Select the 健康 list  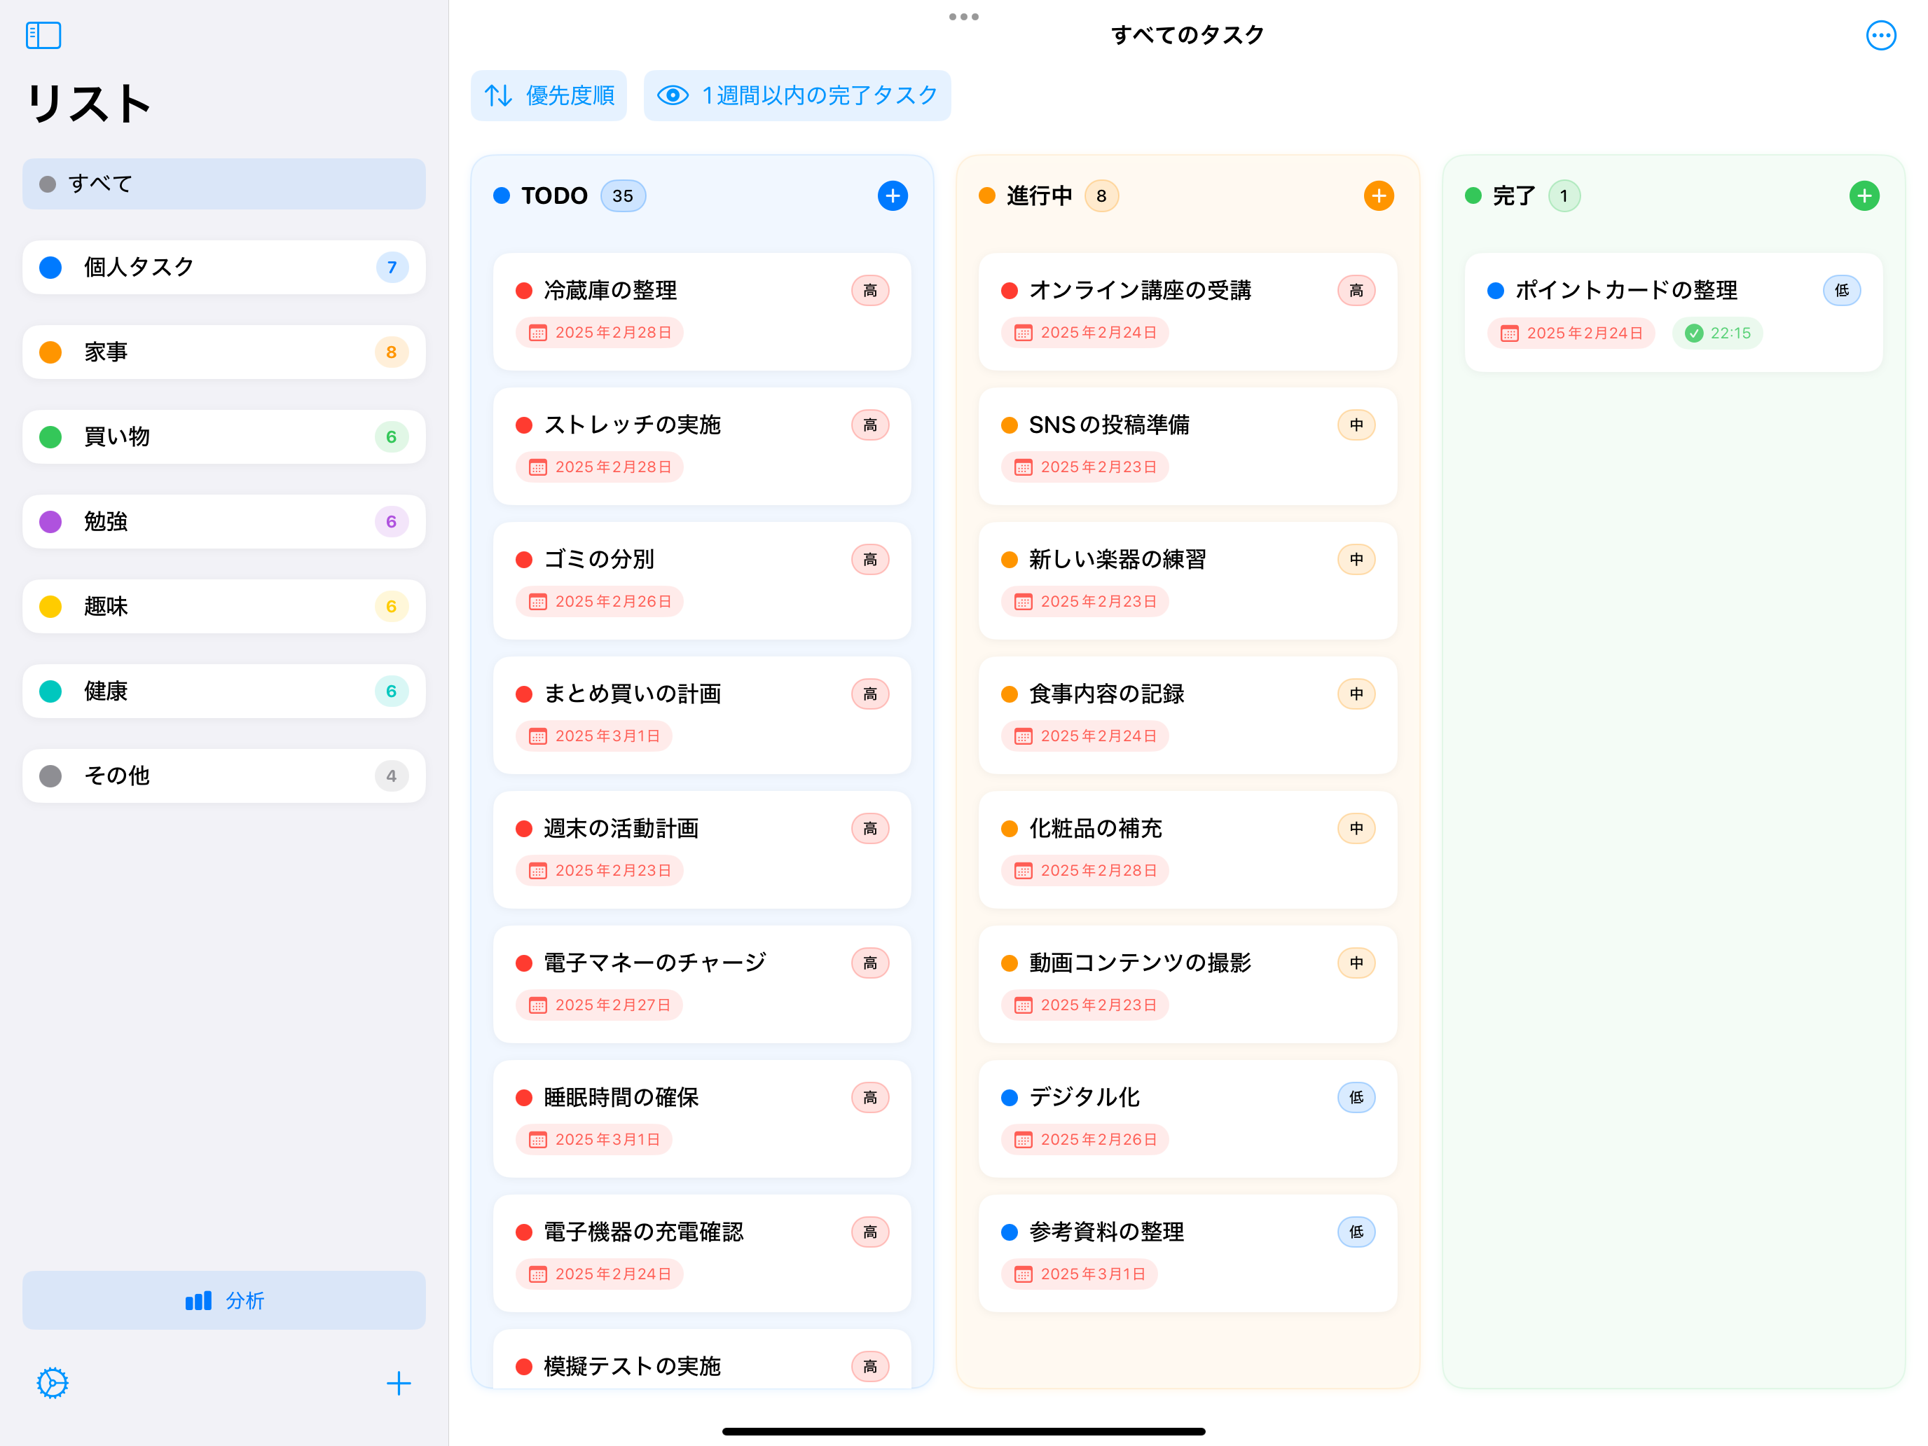pyautogui.click(x=224, y=691)
